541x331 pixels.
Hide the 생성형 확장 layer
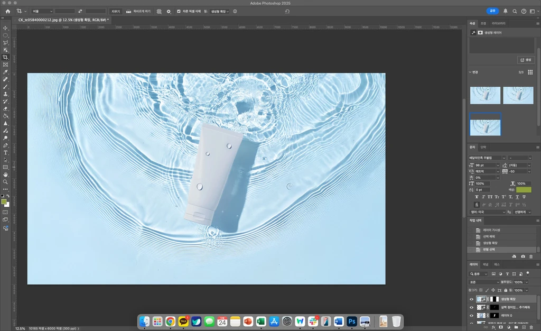(x=472, y=299)
